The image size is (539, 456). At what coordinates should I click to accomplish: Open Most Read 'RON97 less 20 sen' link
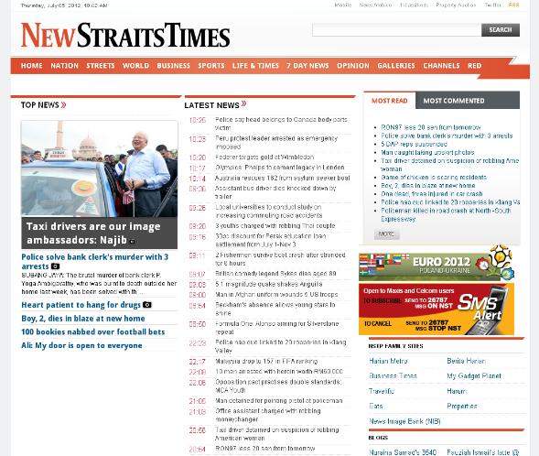pyautogui.click(x=431, y=127)
